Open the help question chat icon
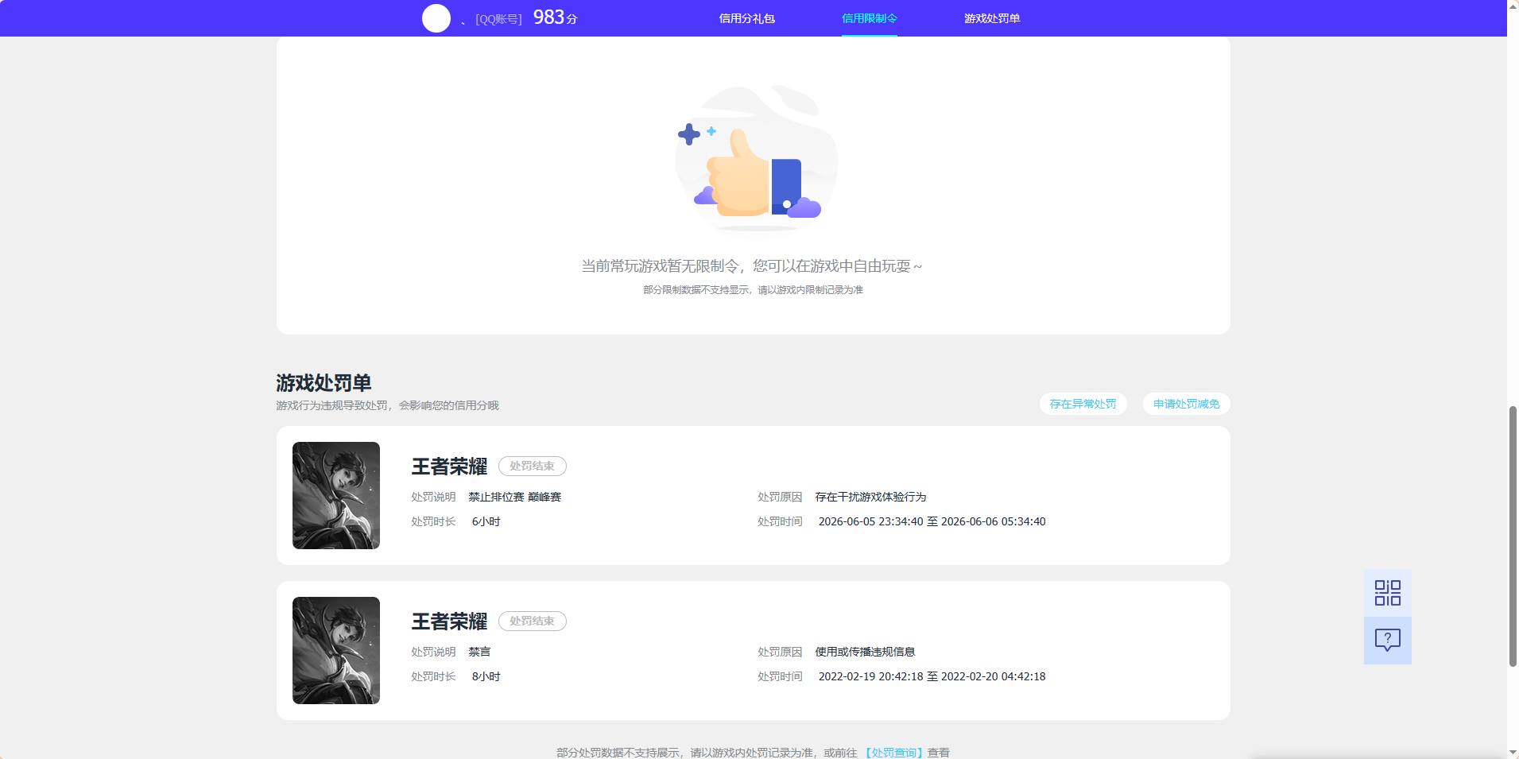Viewport: 1519px width, 759px height. tap(1387, 641)
